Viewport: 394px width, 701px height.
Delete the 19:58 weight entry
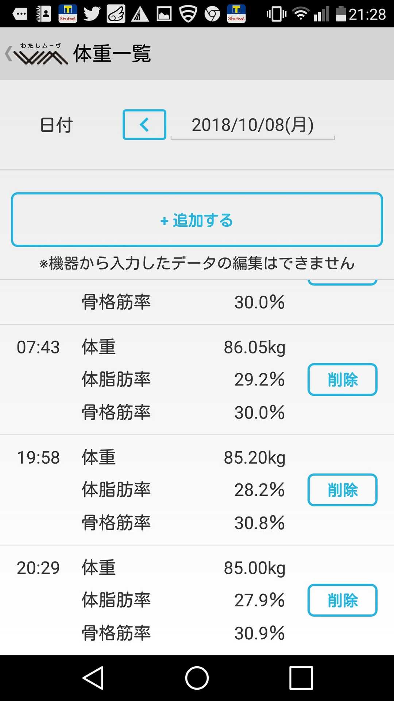pos(342,490)
